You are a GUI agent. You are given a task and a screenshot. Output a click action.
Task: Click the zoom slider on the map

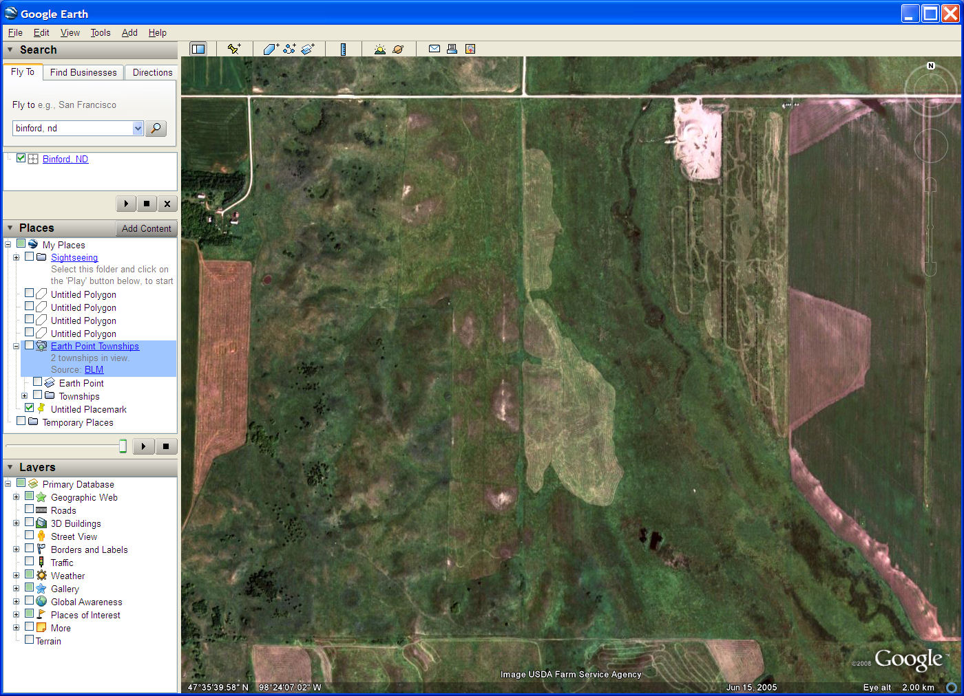[930, 227]
